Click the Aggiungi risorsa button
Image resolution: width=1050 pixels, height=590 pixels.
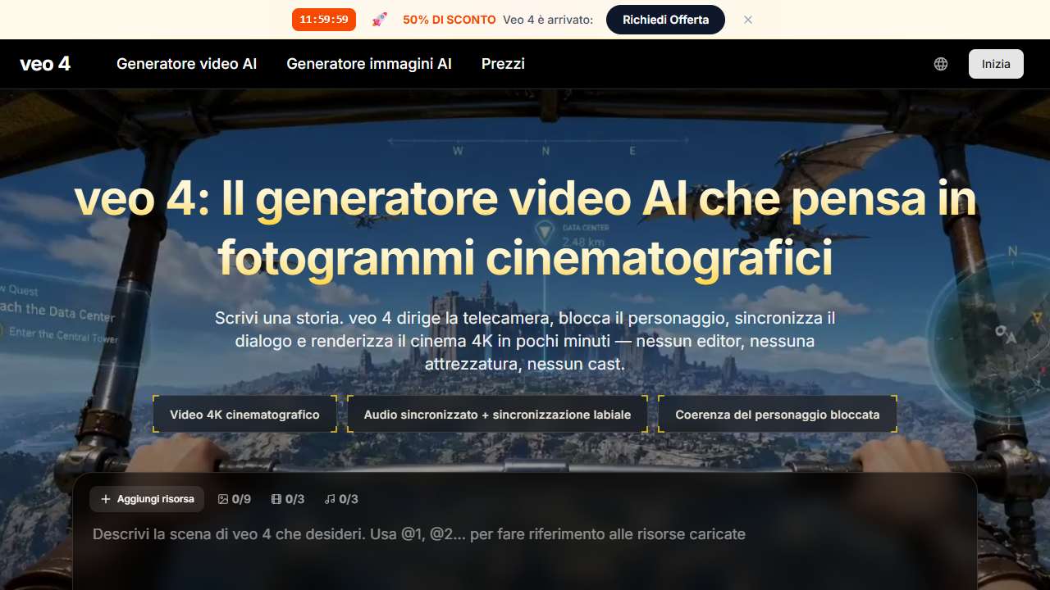(147, 499)
